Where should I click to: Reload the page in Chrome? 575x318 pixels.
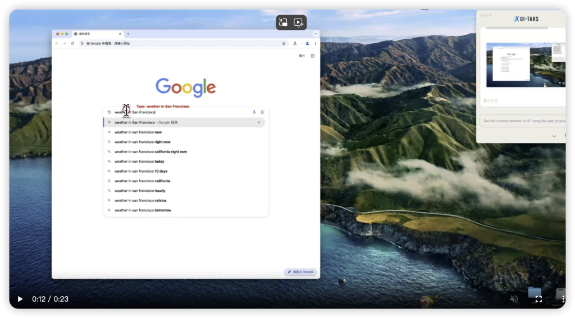72,43
